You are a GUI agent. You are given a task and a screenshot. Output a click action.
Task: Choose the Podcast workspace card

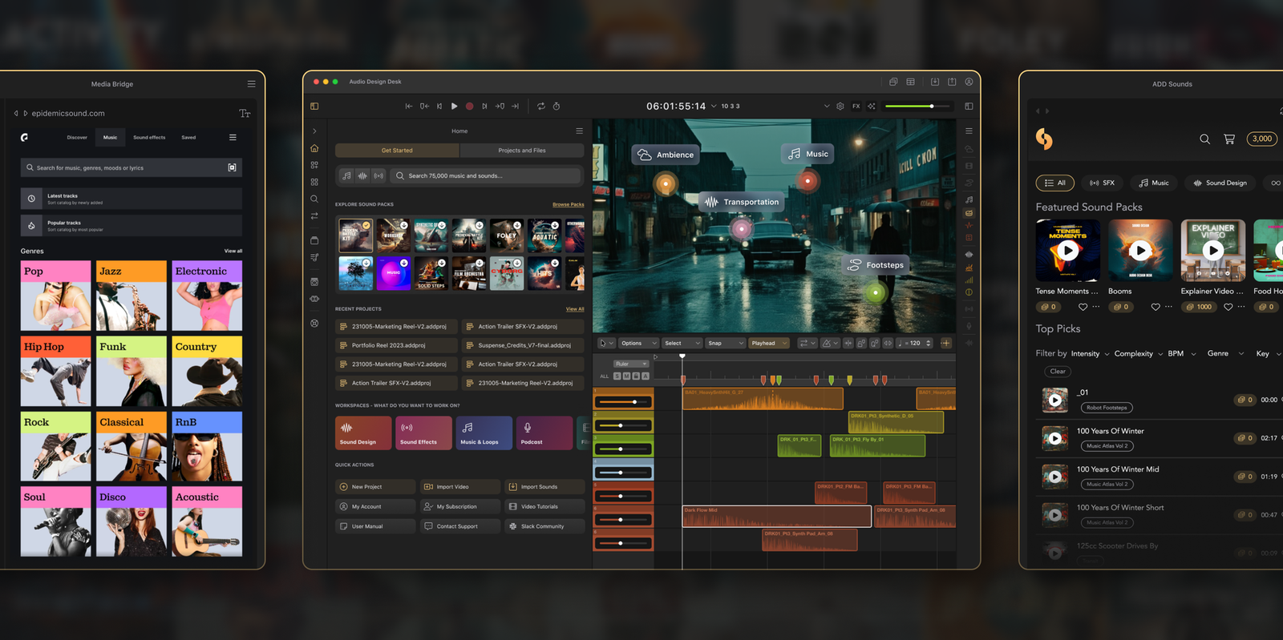tap(544, 433)
